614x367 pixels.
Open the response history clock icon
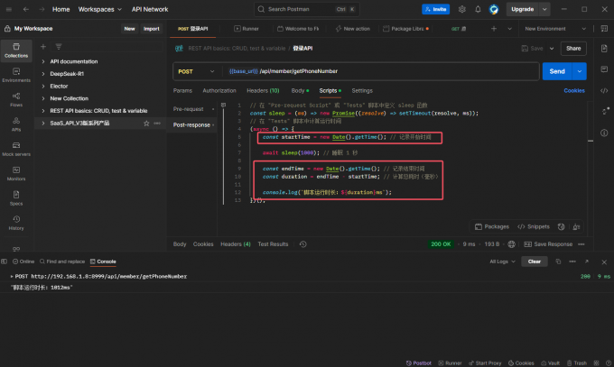(x=303, y=244)
